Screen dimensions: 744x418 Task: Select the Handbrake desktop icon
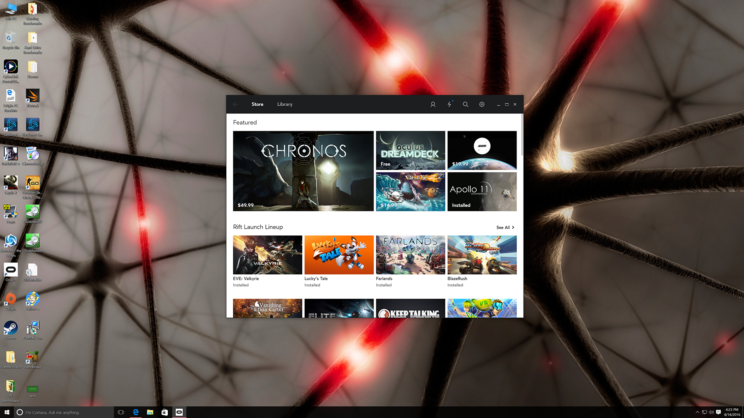[33, 359]
